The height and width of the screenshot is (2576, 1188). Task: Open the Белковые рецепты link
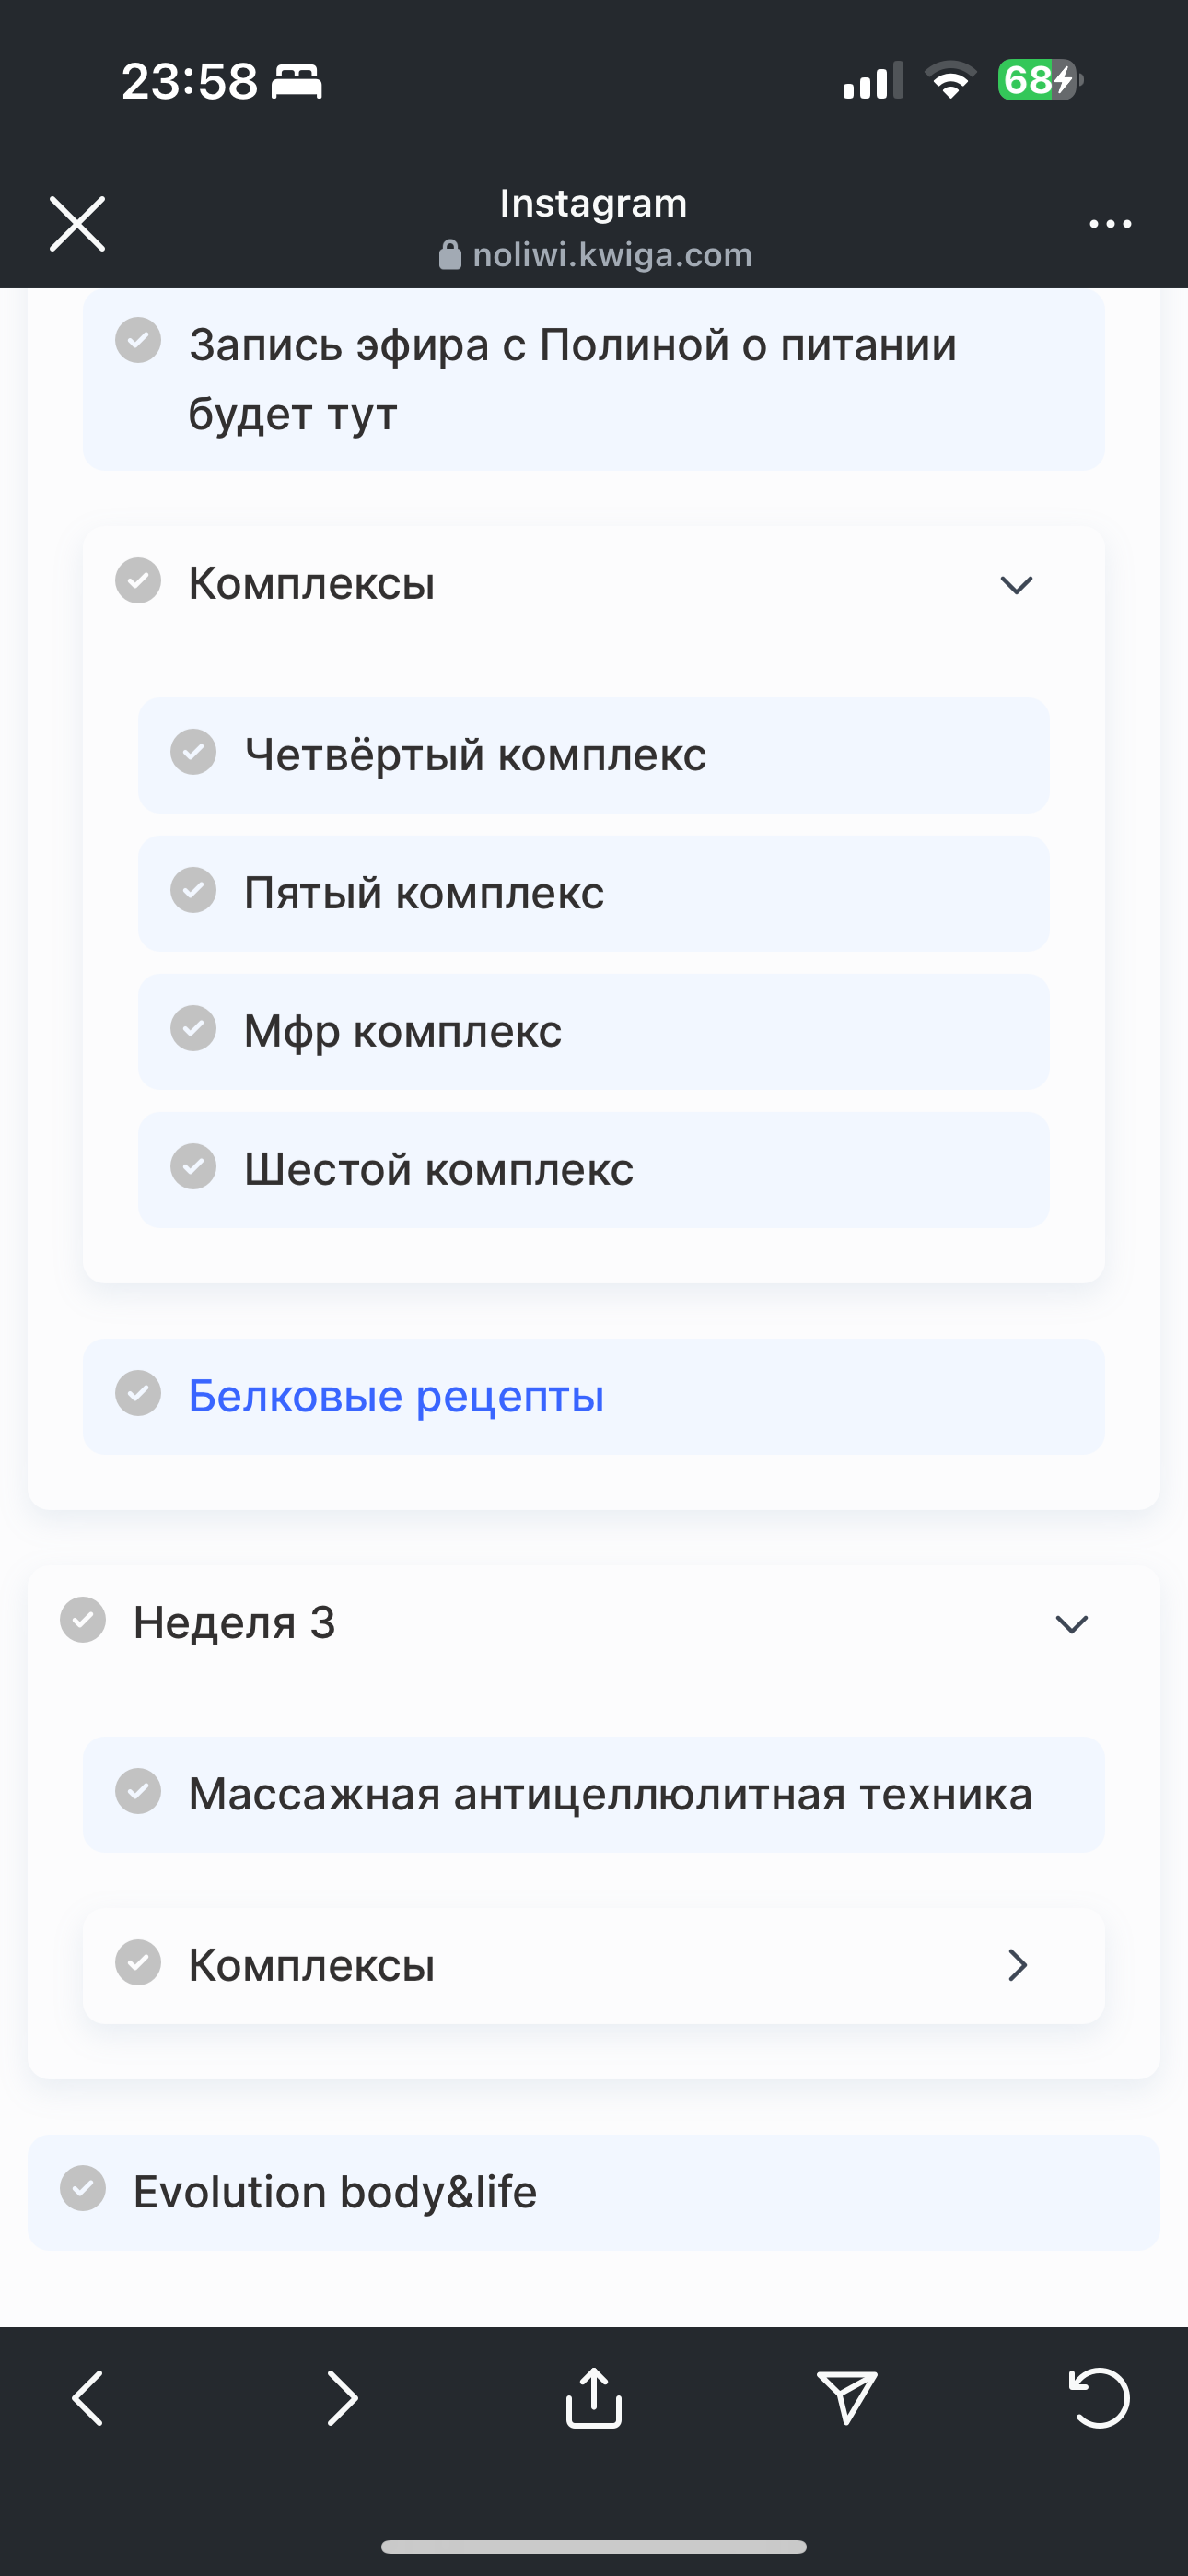[x=396, y=1396]
